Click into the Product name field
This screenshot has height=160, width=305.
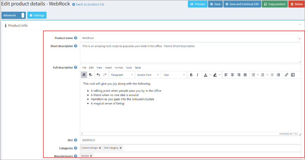click(189, 38)
